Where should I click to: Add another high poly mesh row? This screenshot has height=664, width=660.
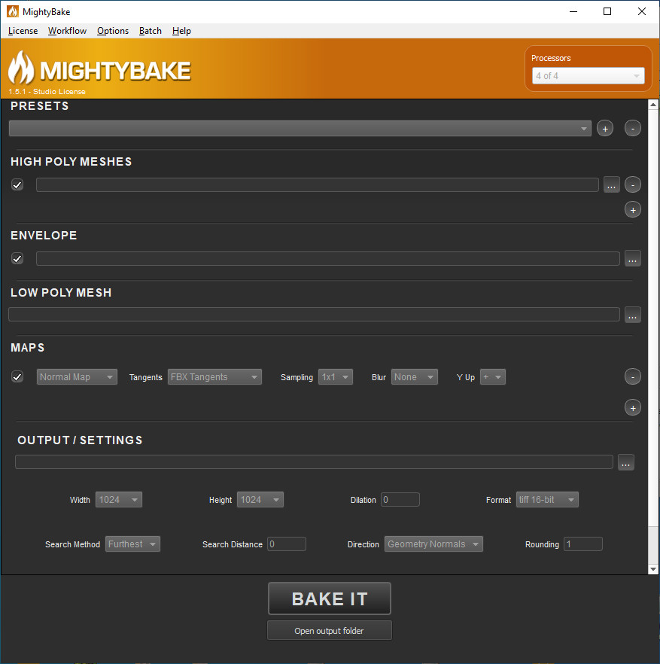pyautogui.click(x=632, y=210)
